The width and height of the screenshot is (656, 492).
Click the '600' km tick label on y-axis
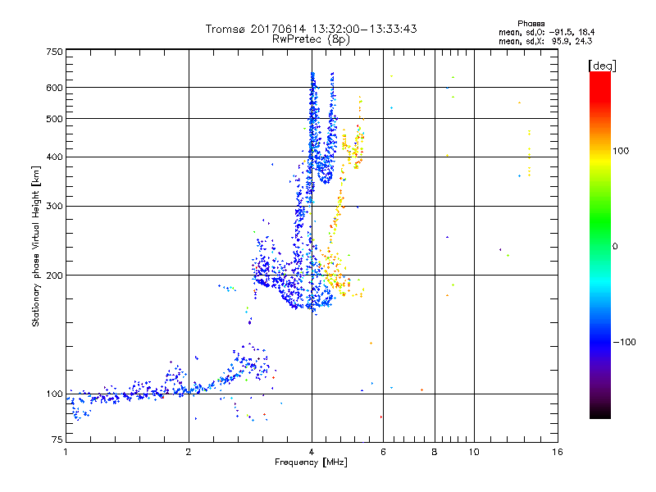tap(54, 88)
